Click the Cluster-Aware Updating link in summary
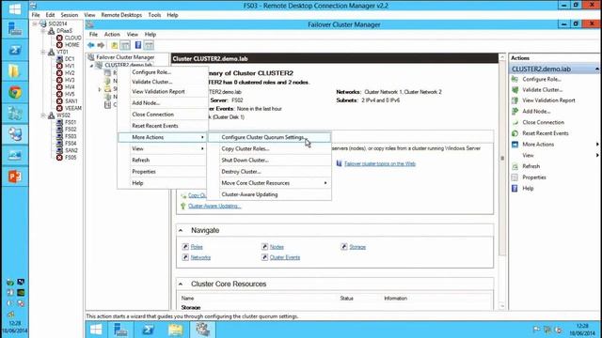This screenshot has width=602, height=338. 214,207
